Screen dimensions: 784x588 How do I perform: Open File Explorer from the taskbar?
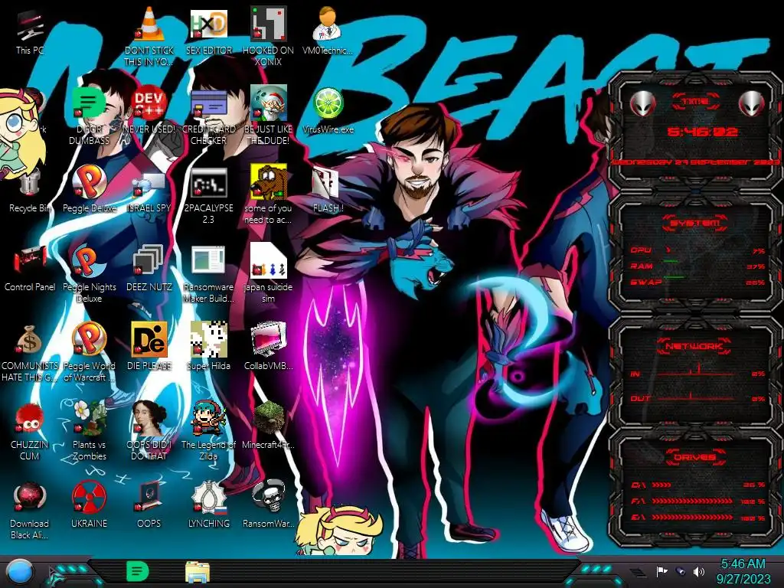[198, 572]
